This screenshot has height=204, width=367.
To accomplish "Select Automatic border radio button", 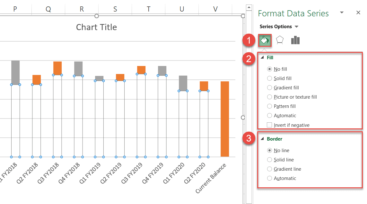I will pyautogui.click(x=269, y=178).
